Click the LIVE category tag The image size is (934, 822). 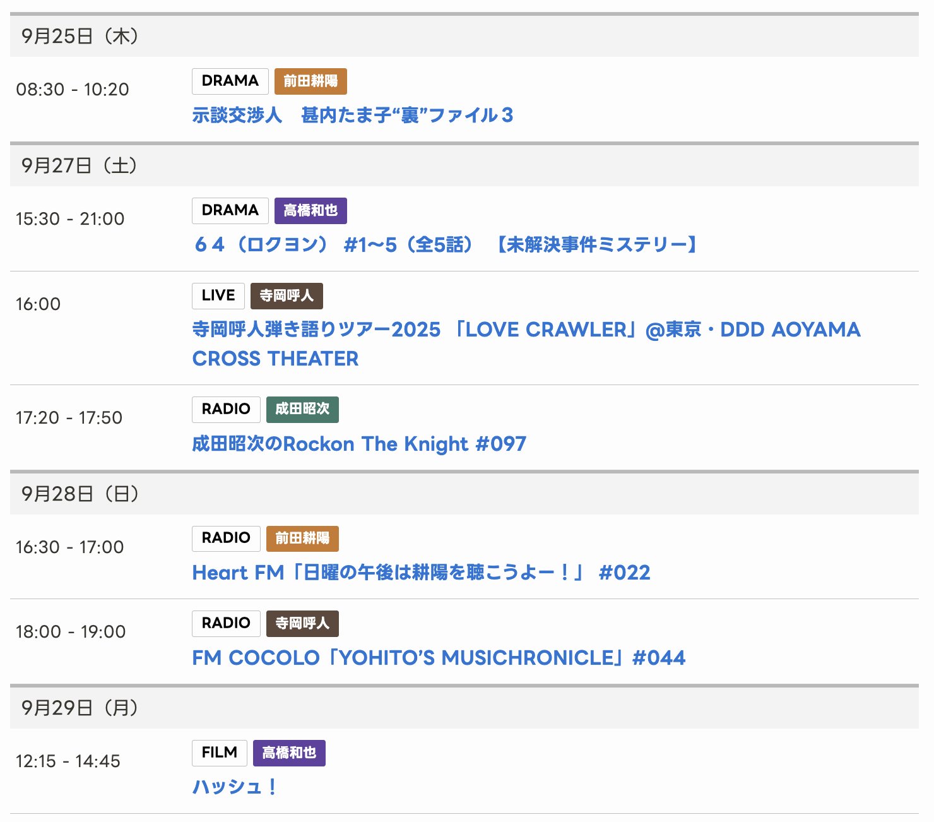[218, 296]
